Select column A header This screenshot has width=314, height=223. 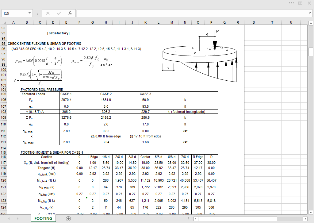13,22
